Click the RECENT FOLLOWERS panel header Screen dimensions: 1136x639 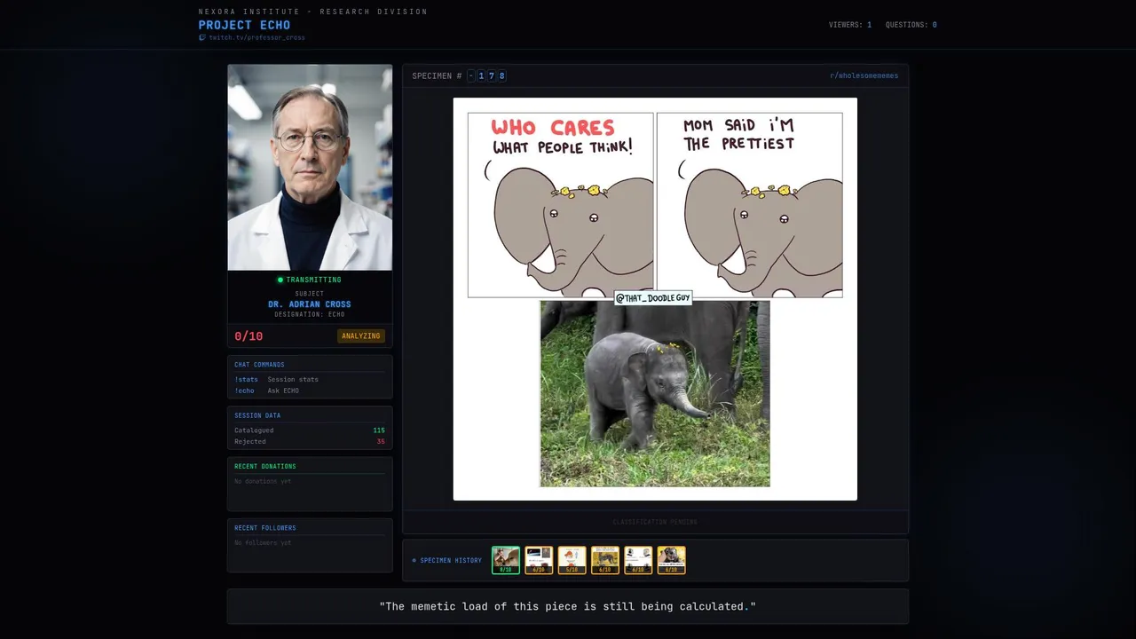265,527
